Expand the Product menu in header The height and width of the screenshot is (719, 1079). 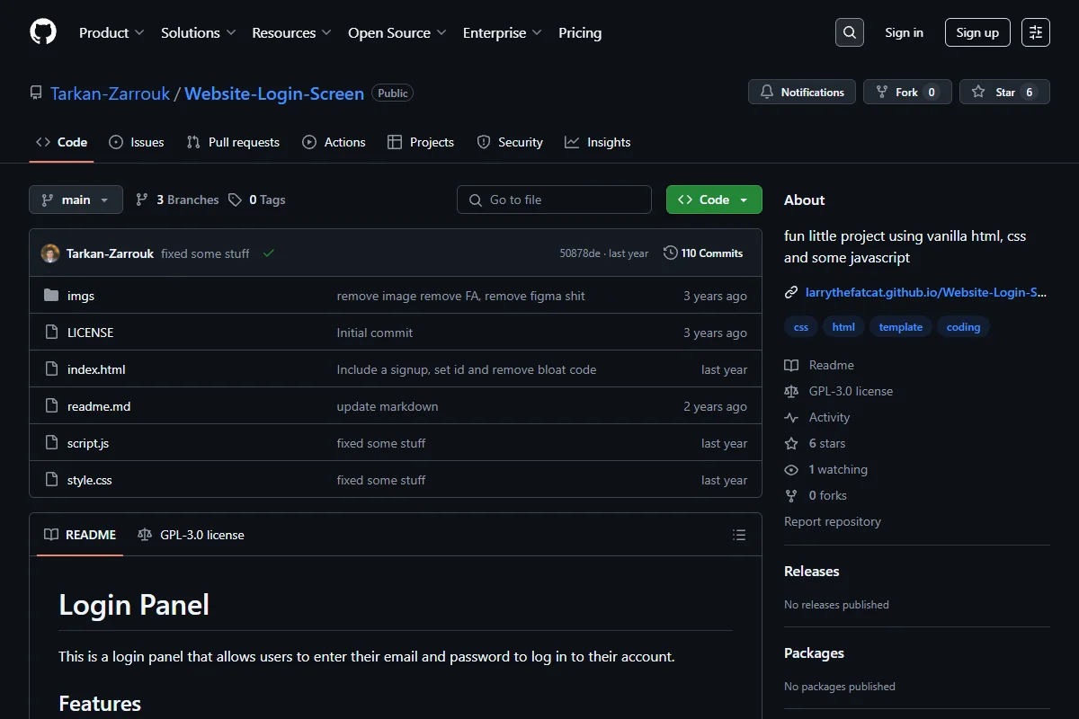click(111, 32)
